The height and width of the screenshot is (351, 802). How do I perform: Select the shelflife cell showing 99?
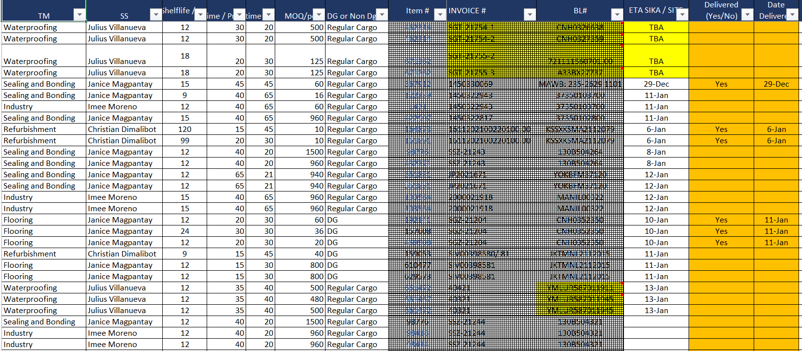point(184,141)
